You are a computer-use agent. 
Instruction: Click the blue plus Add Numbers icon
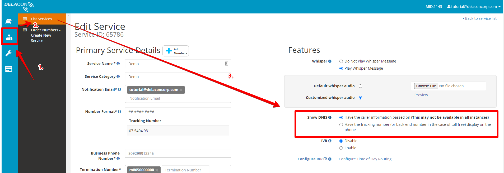pos(169,51)
